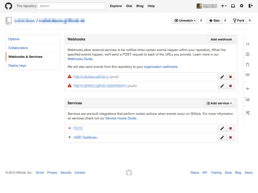
Task: Open Pull requests from the sidebar
Action: (x=247, y=64)
